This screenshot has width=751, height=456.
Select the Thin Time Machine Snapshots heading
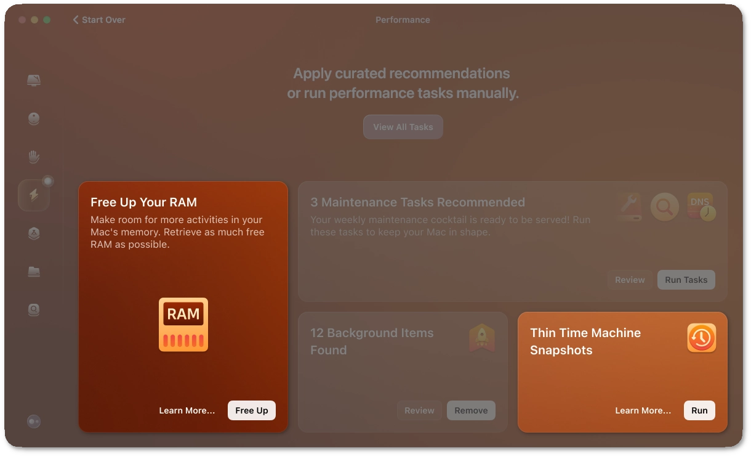[x=585, y=341]
